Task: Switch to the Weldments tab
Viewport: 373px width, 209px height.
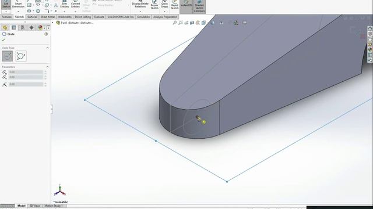Action: 65,17
